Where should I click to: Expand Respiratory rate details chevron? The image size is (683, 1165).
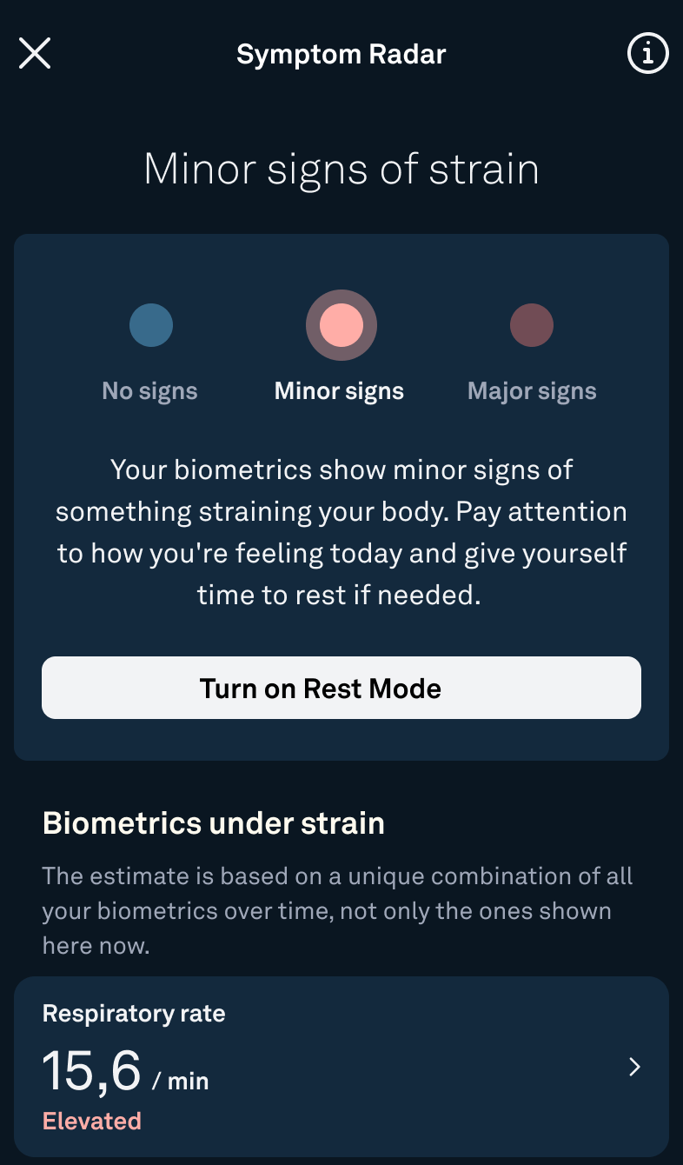coord(634,1067)
